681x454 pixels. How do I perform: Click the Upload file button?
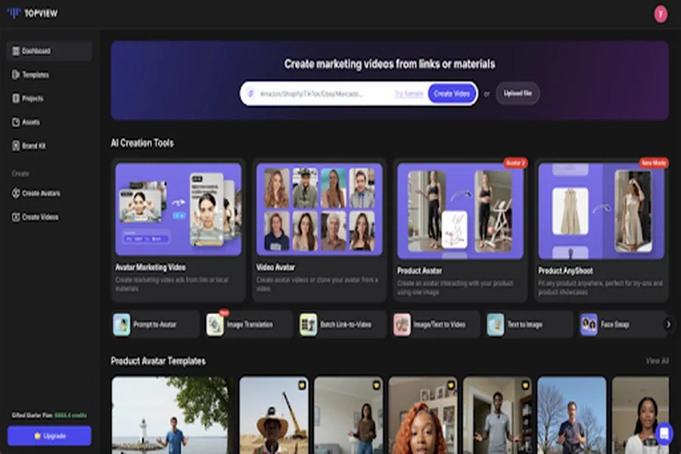[x=518, y=93]
